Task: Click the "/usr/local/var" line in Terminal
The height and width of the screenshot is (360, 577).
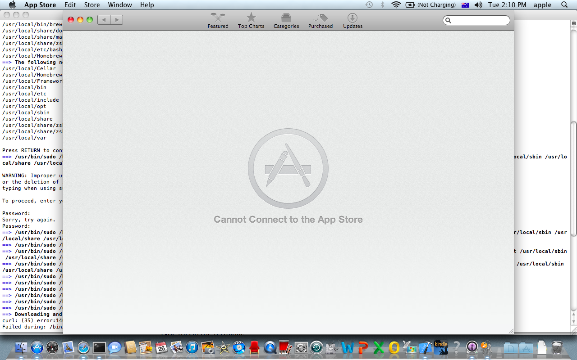Action: point(24,138)
